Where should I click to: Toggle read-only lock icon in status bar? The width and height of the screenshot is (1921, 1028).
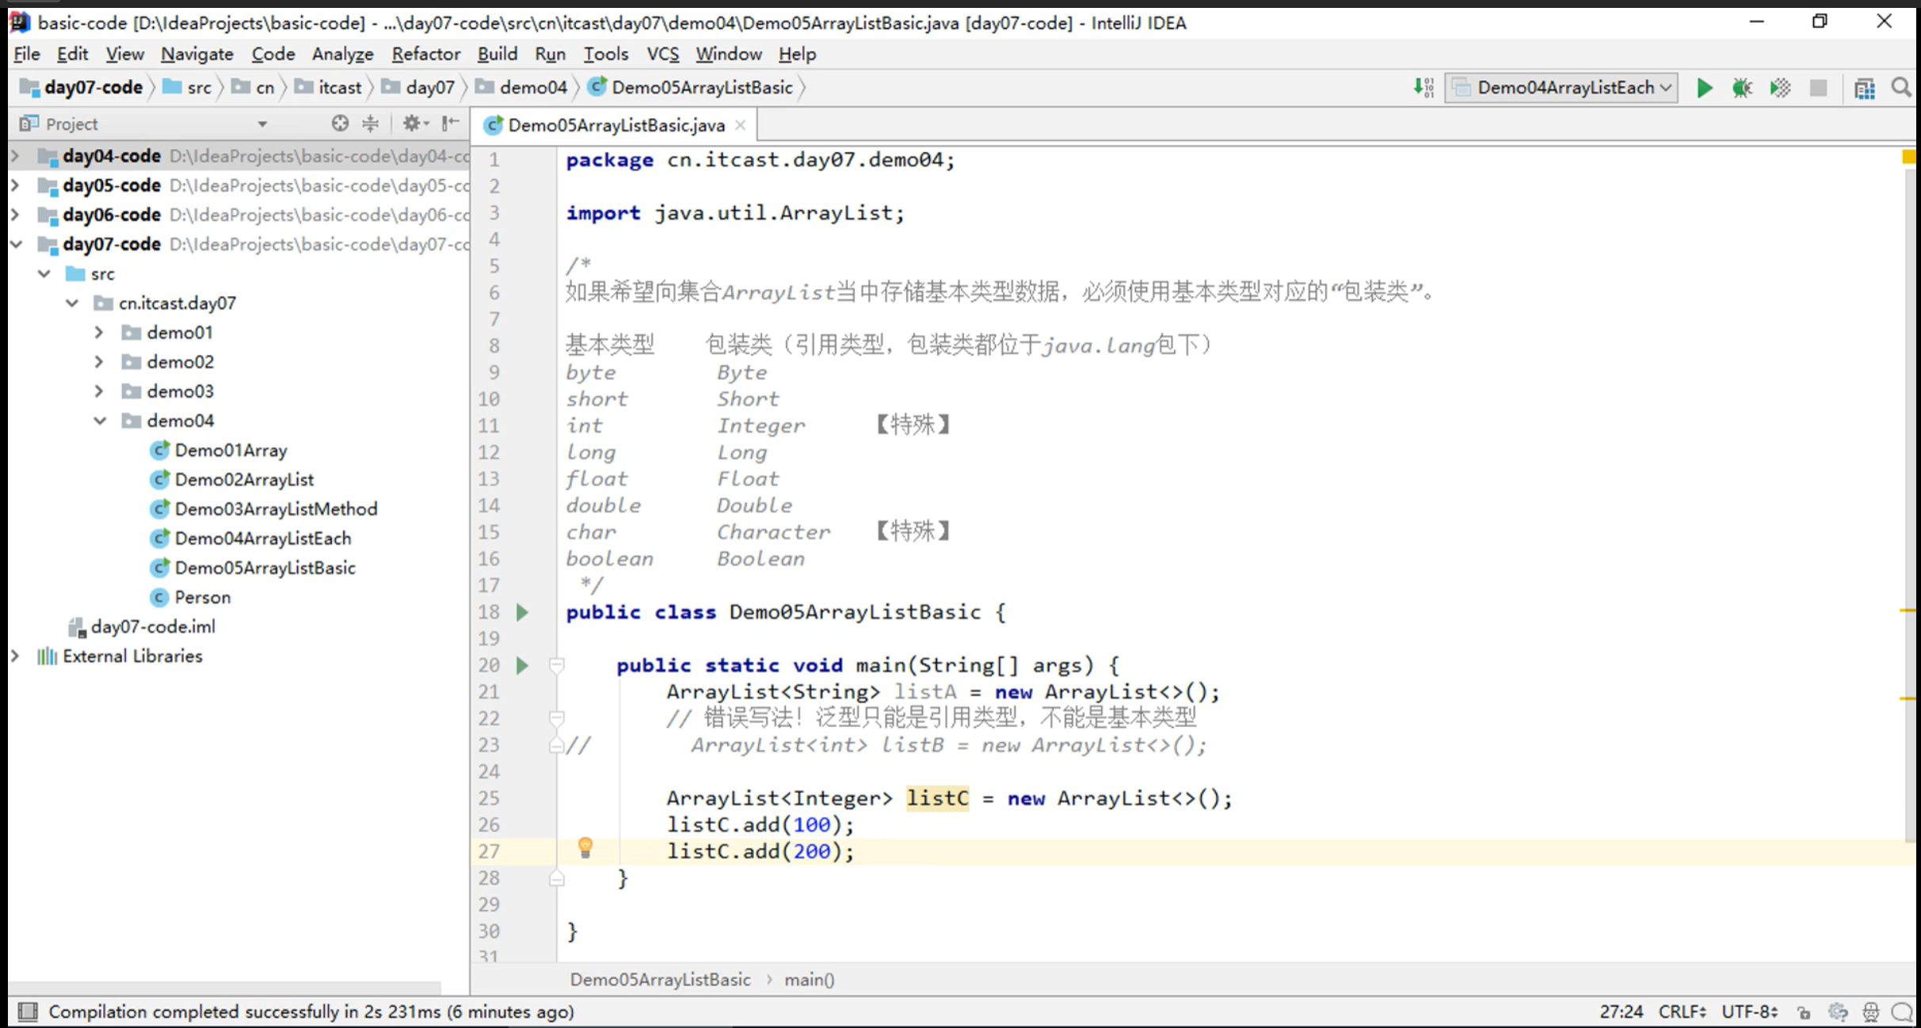pyautogui.click(x=1804, y=1012)
